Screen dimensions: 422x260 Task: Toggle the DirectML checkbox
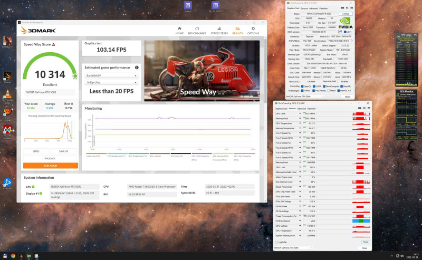341,86
